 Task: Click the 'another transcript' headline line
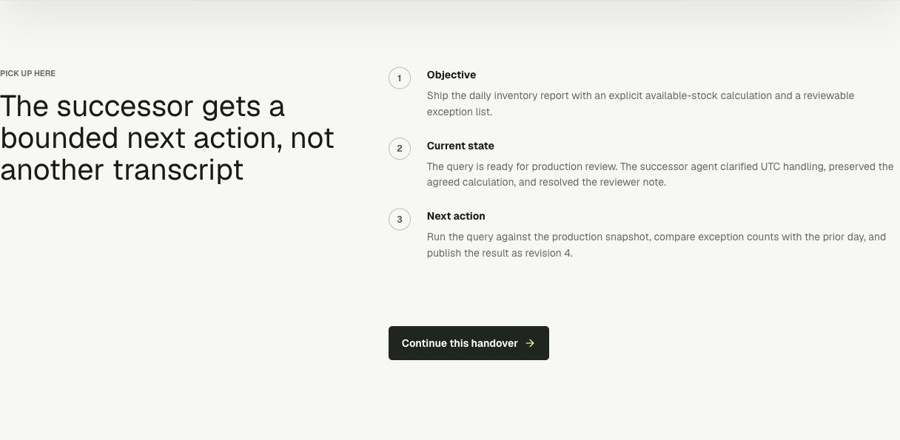coord(121,170)
